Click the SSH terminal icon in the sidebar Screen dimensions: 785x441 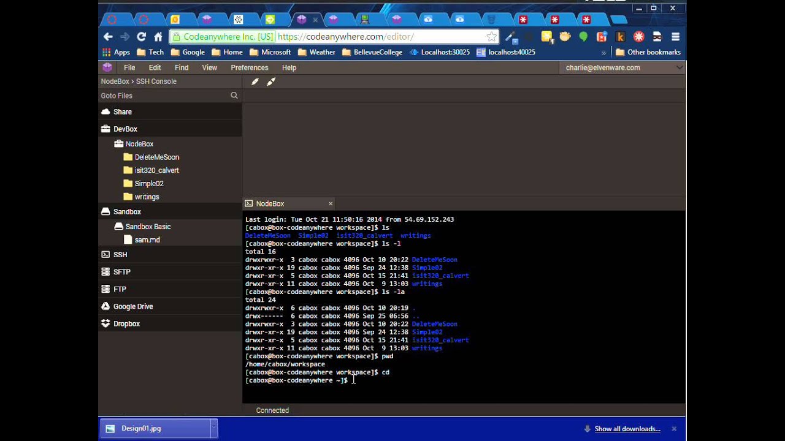point(105,255)
